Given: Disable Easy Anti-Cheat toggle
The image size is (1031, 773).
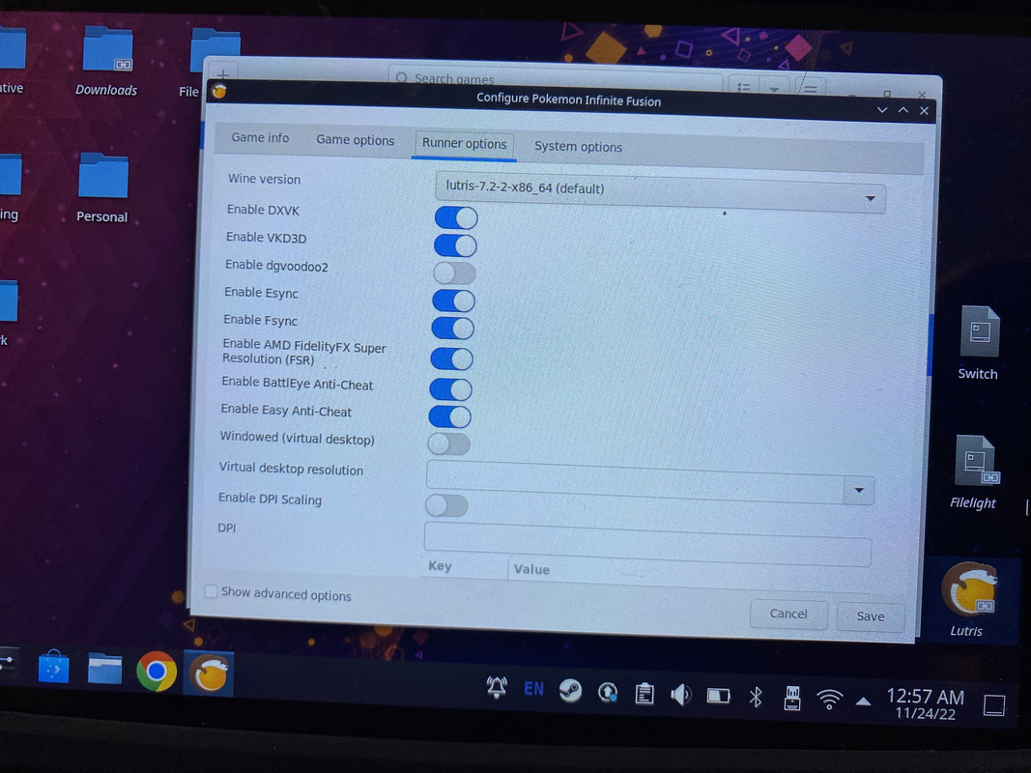Looking at the screenshot, I should coord(449,416).
